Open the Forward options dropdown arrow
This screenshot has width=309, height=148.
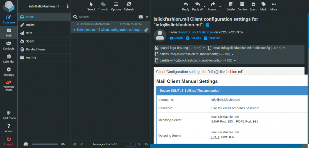(220, 6)
